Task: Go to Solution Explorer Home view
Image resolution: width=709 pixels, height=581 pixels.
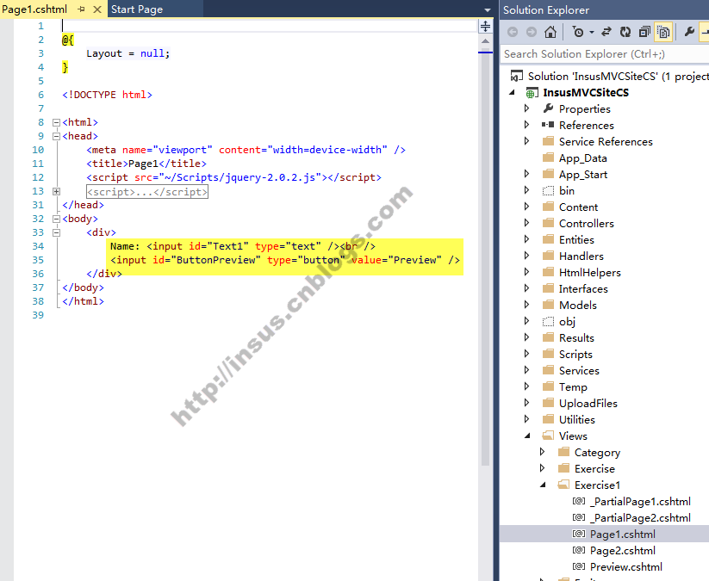Action: coord(550,32)
